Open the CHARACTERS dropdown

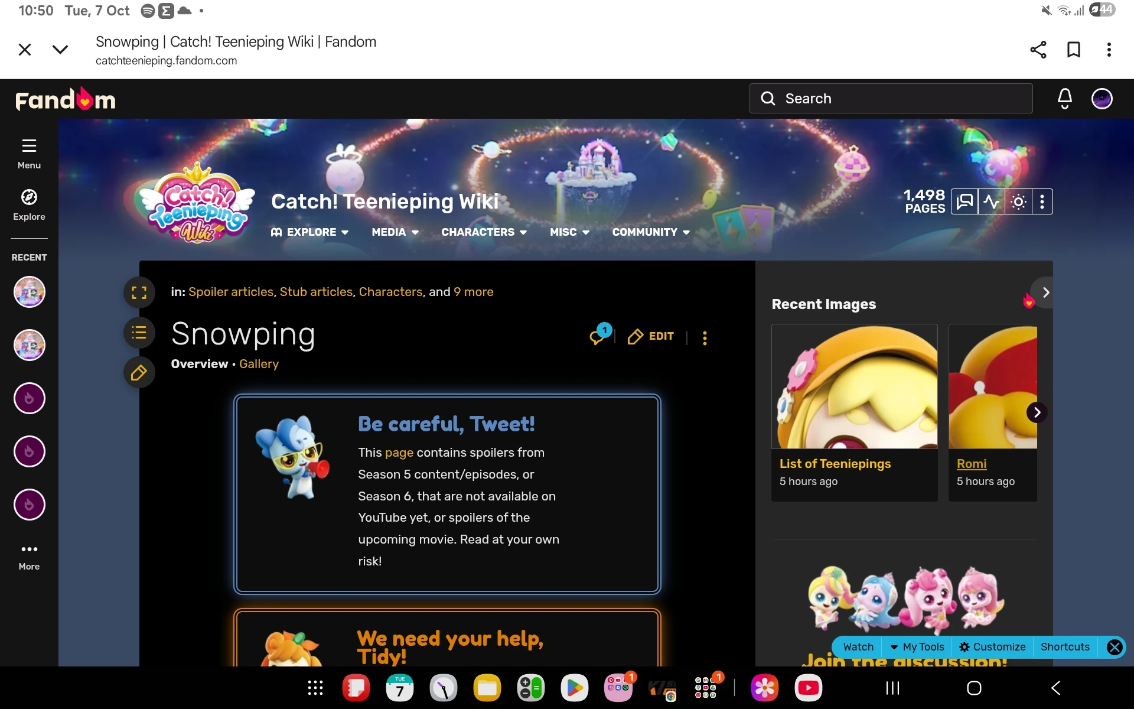point(484,232)
